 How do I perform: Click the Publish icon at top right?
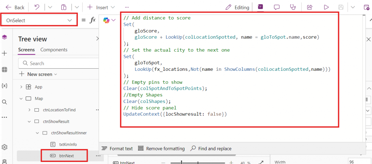tap(367, 7)
